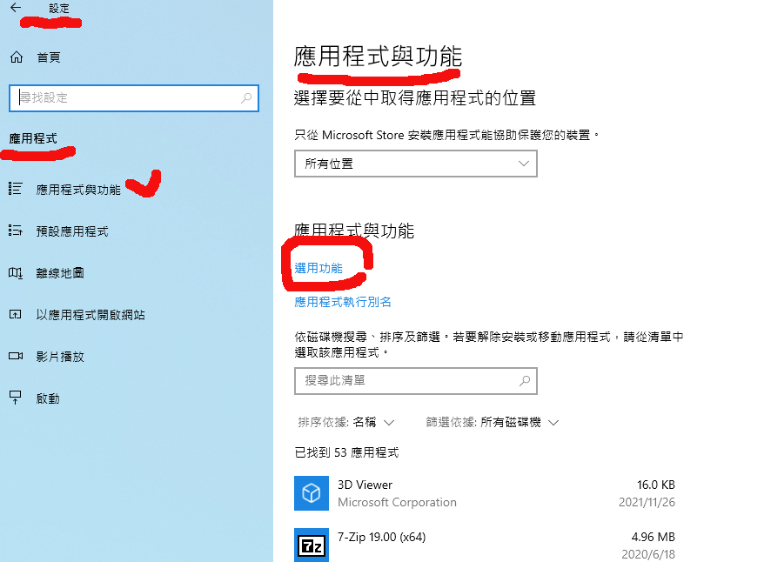Open the 選用功能 link
Viewport: 771px width, 562px height.
click(x=318, y=269)
